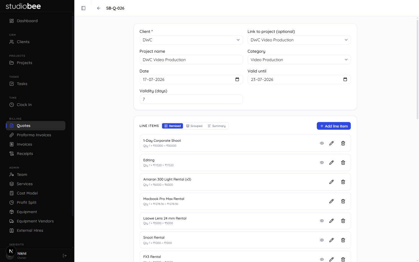Toggle visibility of Laowe Lens 24 mm Rental
Image resolution: width=419 pixels, height=262 pixels.
[x=322, y=221]
